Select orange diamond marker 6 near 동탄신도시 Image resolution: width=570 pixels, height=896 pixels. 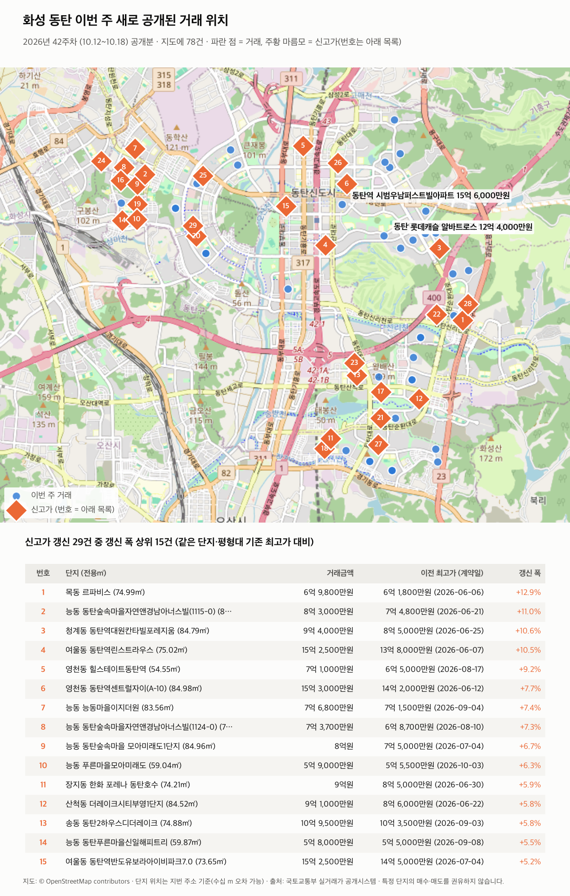346,183
